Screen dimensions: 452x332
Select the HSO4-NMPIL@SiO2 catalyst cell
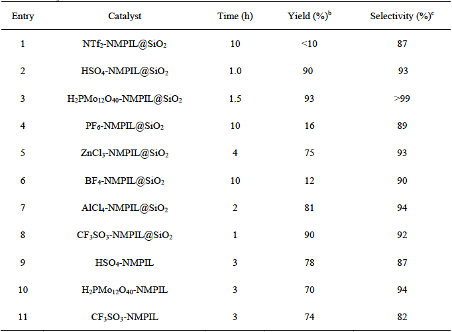coord(124,71)
